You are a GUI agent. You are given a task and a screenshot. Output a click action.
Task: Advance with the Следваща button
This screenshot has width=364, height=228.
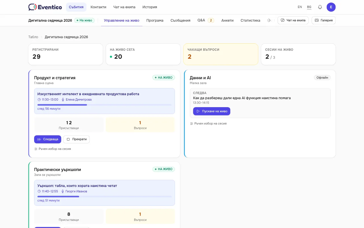(x=47, y=139)
